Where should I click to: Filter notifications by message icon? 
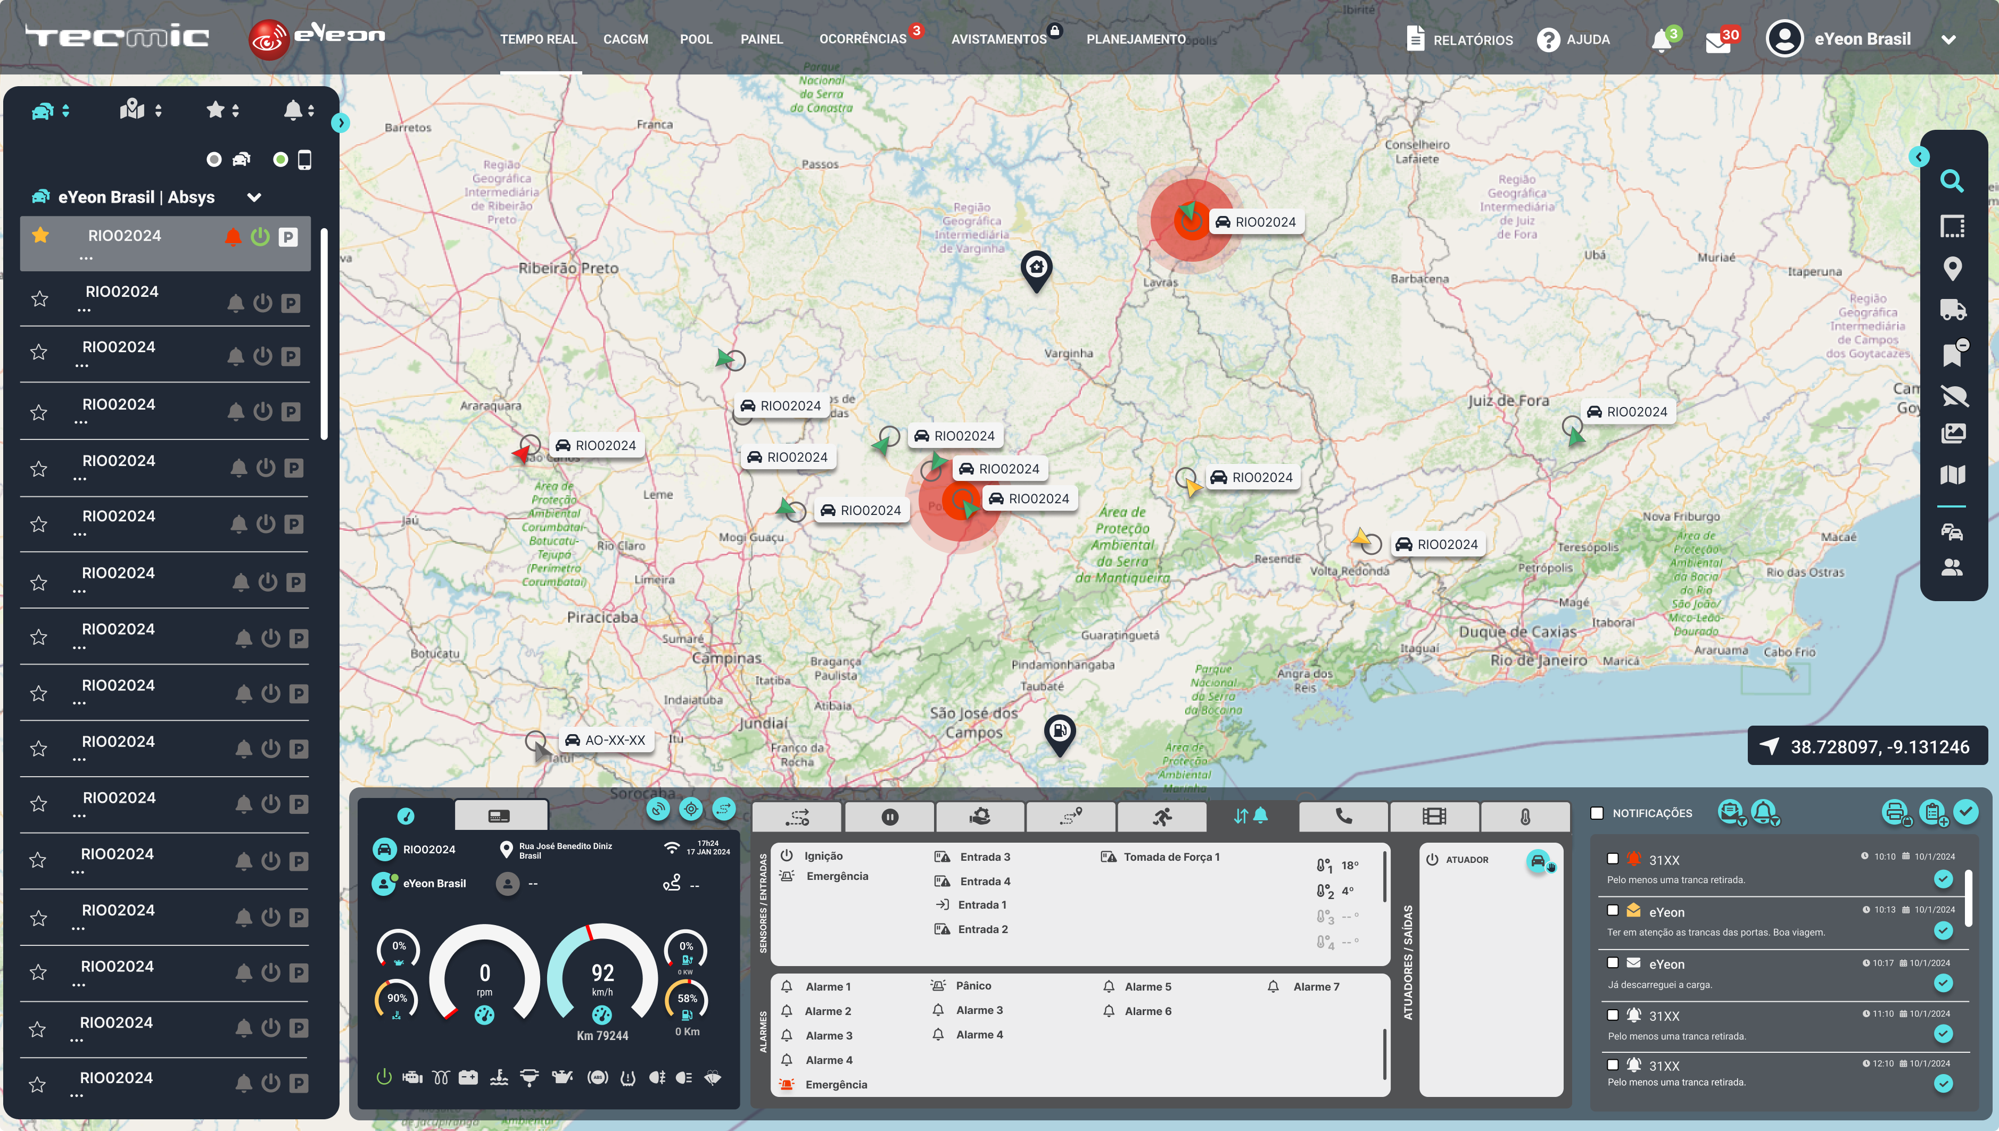(1731, 812)
